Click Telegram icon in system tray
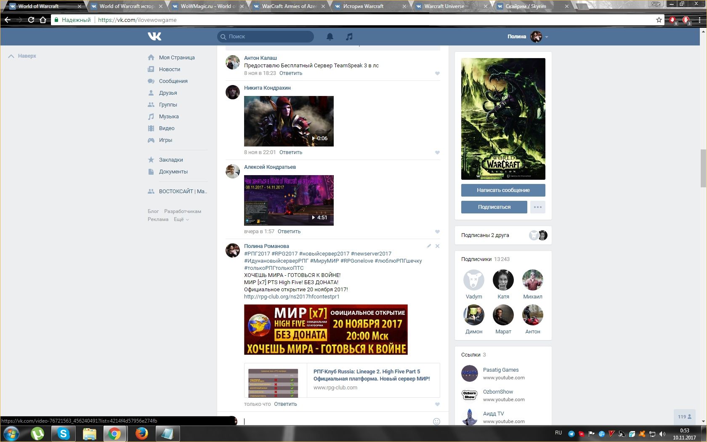 [571, 434]
